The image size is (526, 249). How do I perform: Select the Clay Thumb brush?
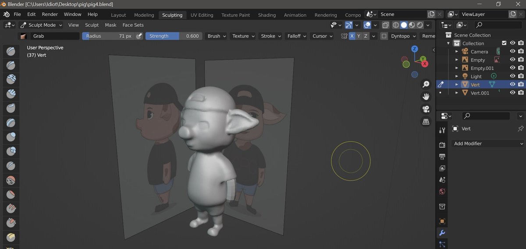coord(11,108)
